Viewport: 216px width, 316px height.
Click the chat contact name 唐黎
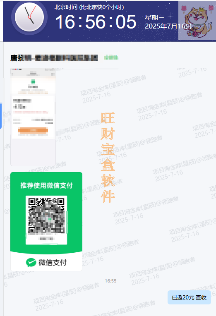point(54,58)
